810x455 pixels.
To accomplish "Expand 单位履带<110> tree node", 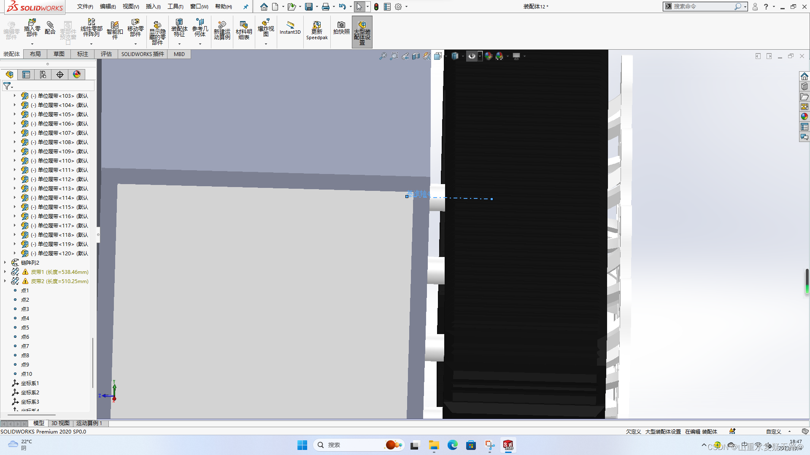I will (x=15, y=161).
